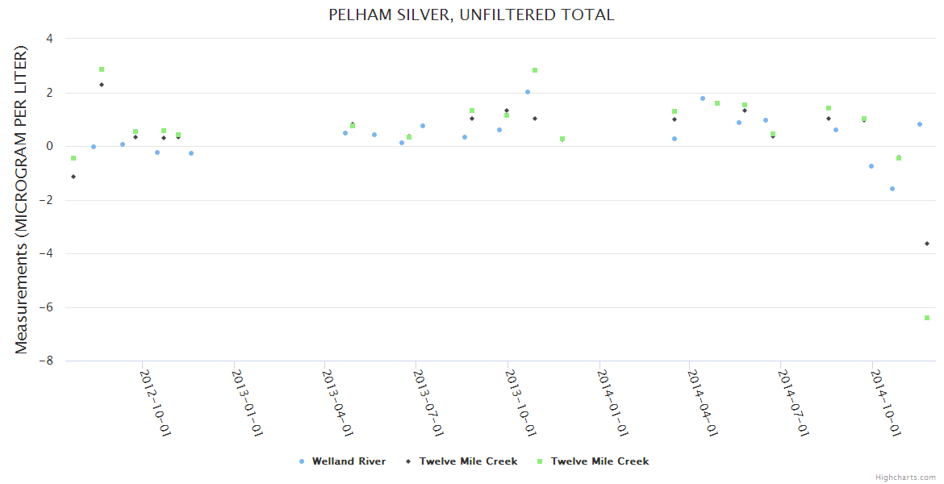Select the highest blue Welland River data point
Image resolution: width=944 pixels, height=484 pixels.
pyautogui.click(x=528, y=92)
